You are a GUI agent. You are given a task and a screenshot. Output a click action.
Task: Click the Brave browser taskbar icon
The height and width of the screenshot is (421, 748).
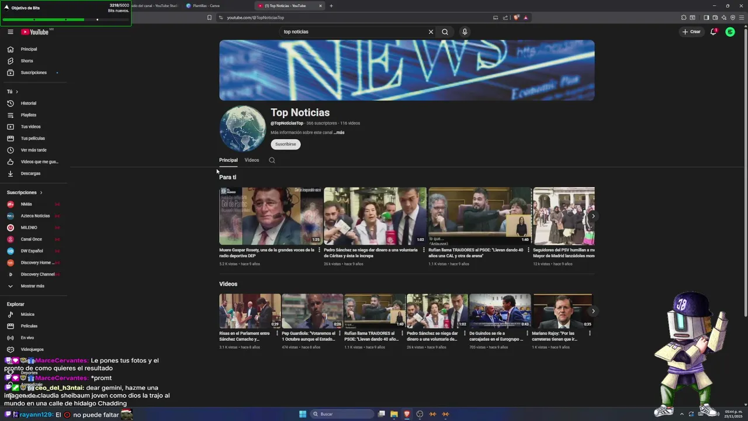[x=407, y=414]
